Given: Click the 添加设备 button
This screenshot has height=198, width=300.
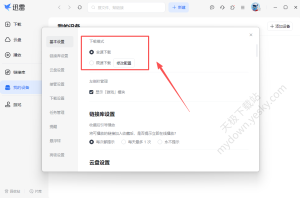Looking at the screenshot, I should point(280,26).
